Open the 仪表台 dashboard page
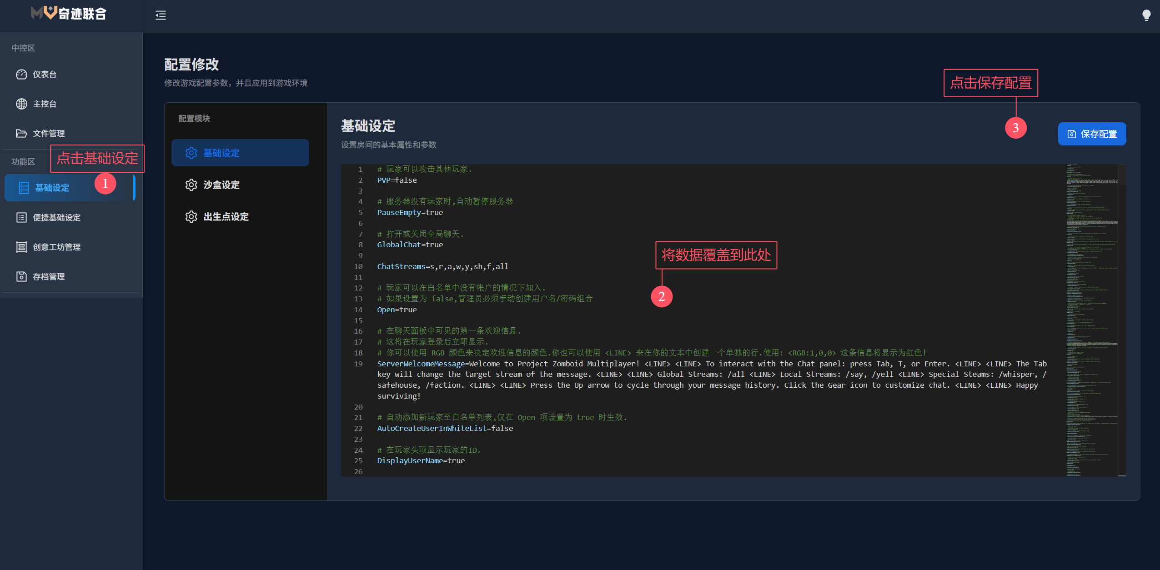The width and height of the screenshot is (1160, 570). (45, 75)
